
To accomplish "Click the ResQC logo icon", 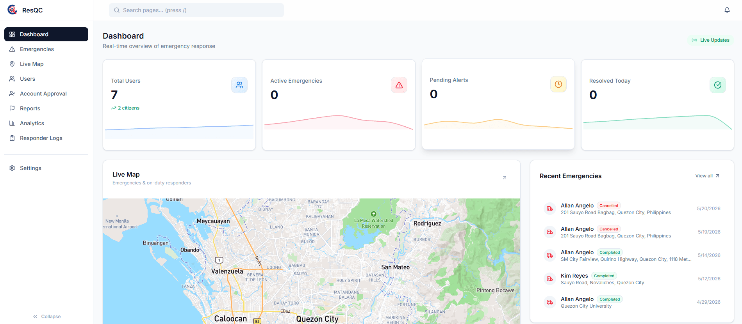I will pyautogui.click(x=12, y=10).
